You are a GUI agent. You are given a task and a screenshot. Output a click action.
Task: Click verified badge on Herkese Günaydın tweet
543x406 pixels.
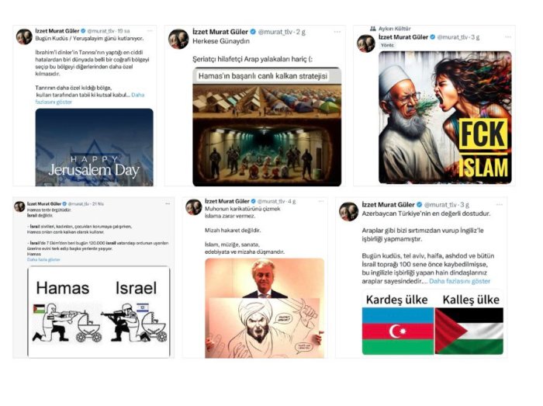[x=253, y=32]
